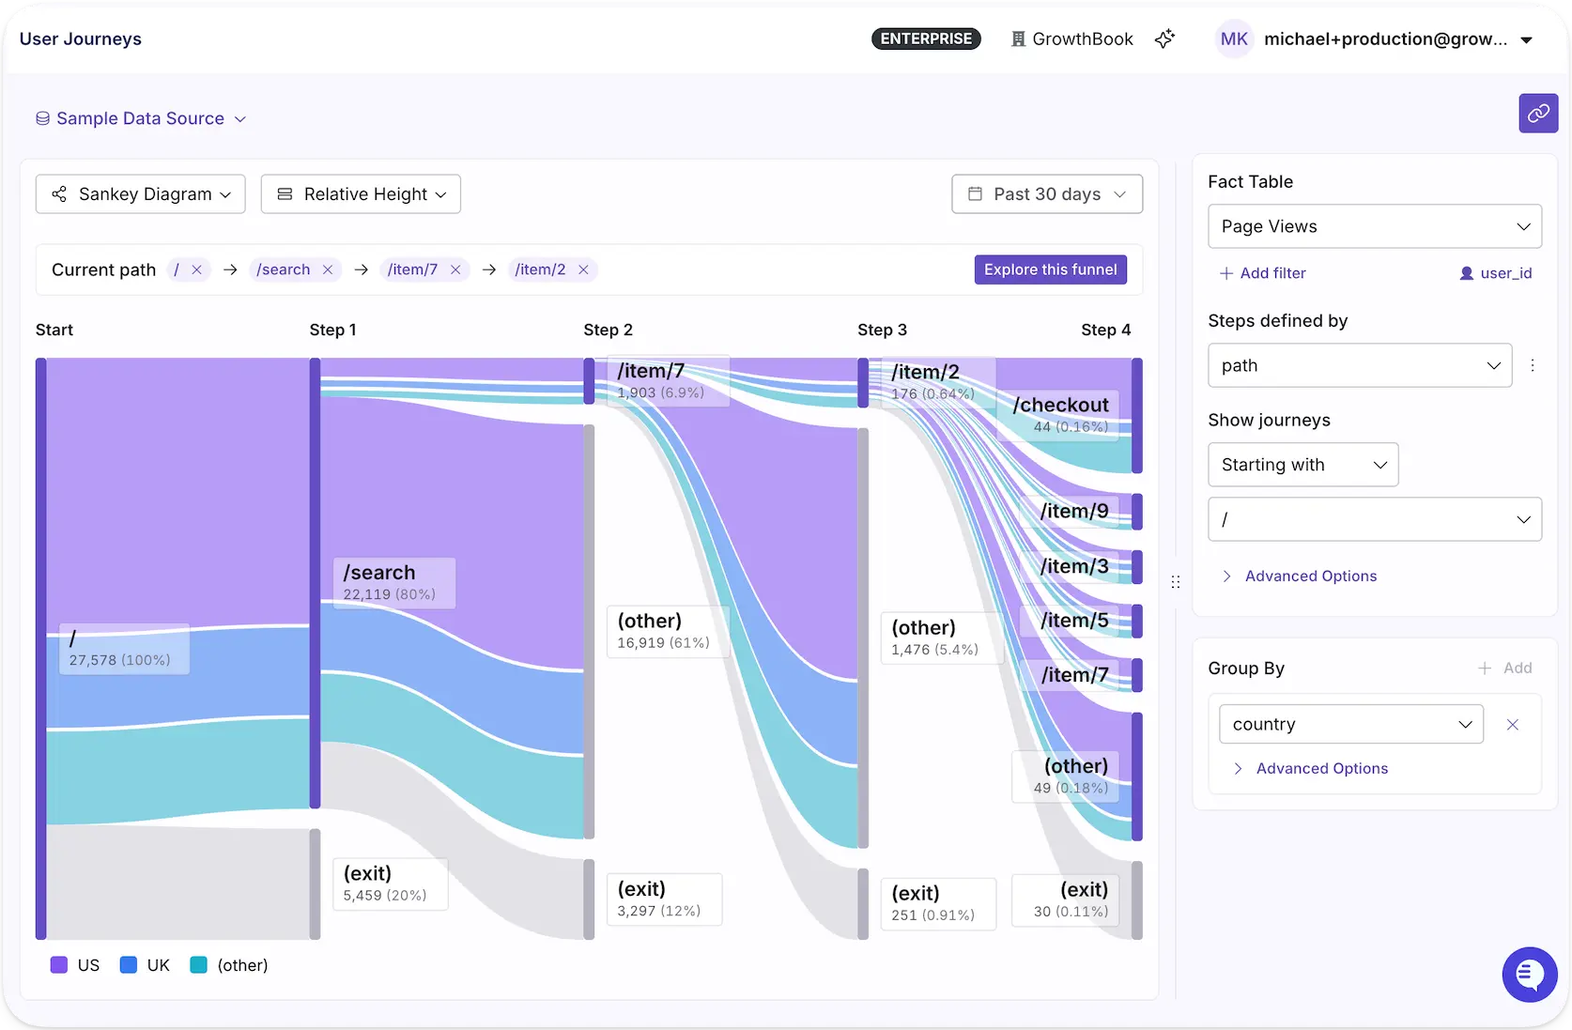Open the Starting with dropdown
This screenshot has width=1572, height=1030.
[1303, 465]
